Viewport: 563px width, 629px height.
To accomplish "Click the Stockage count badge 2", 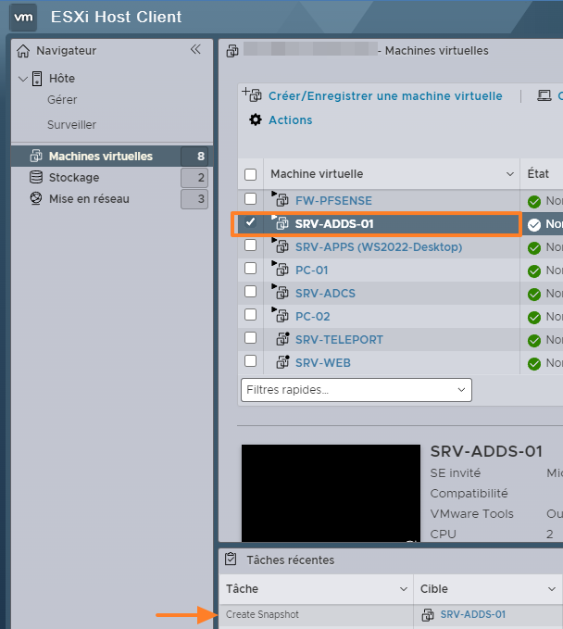I will [x=194, y=177].
